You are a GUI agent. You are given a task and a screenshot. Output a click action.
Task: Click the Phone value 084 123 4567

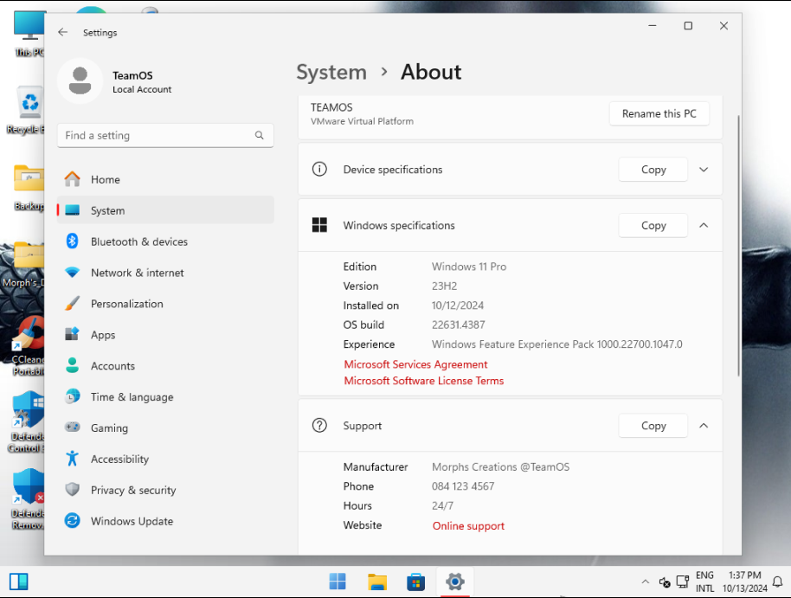pos(463,486)
